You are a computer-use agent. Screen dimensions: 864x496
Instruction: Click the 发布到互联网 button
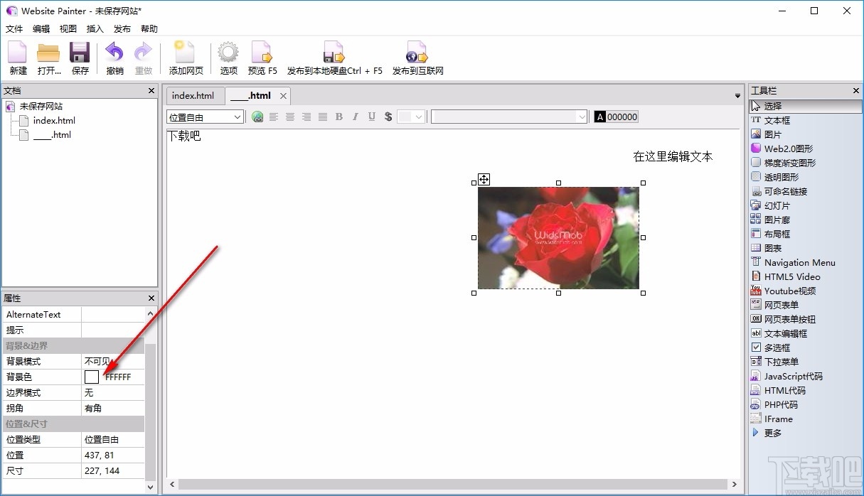tap(417, 57)
